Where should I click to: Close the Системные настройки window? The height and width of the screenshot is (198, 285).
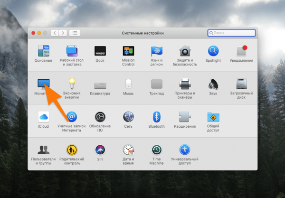click(33, 33)
